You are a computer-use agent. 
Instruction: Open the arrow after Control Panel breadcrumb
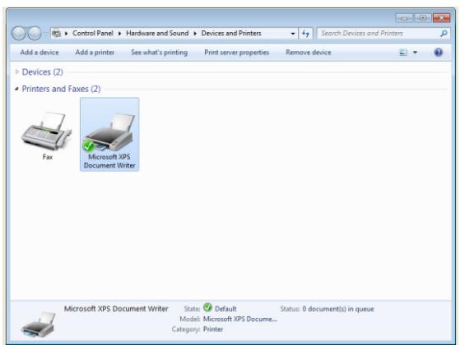tap(119, 34)
